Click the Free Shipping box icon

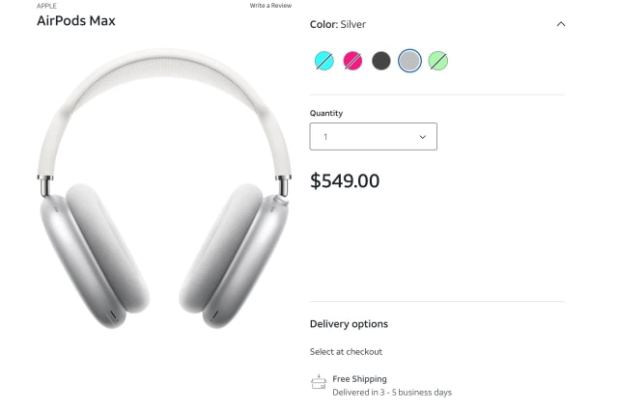tap(319, 383)
